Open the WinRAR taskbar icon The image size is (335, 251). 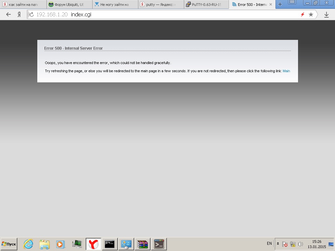[x=143, y=244]
